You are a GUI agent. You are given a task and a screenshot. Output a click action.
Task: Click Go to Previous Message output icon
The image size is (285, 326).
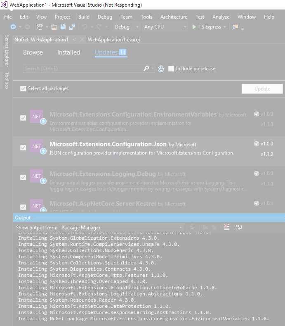[x=205, y=227]
